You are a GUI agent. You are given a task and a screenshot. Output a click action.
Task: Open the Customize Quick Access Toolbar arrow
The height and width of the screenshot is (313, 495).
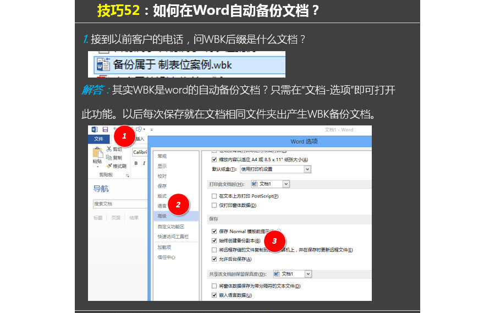[x=152, y=129]
